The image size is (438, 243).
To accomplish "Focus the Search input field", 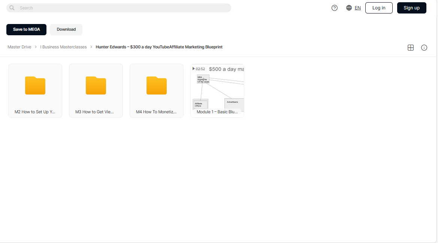I will 119,8.
